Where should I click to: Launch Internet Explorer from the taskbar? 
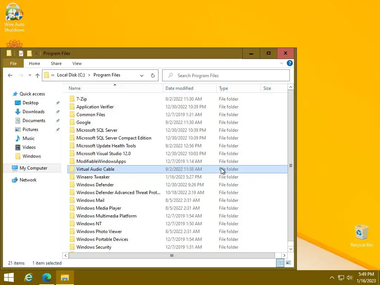pyautogui.click(x=28, y=278)
